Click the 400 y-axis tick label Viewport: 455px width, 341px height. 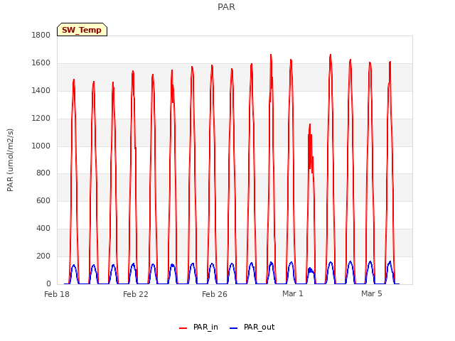coord(43,229)
